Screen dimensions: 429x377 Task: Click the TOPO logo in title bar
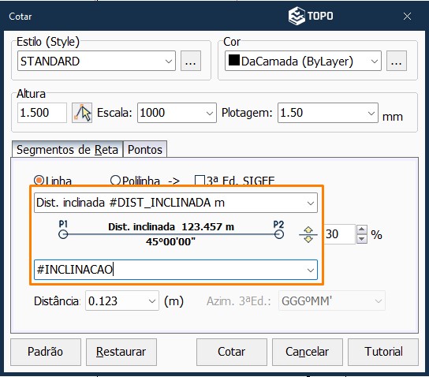click(x=311, y=16)
